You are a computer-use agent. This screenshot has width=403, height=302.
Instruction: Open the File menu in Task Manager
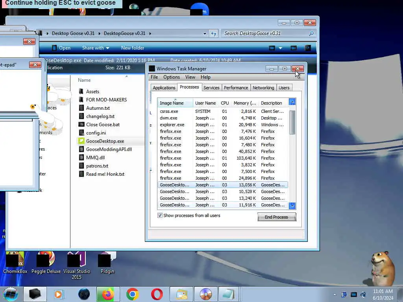tap(154, 77)
